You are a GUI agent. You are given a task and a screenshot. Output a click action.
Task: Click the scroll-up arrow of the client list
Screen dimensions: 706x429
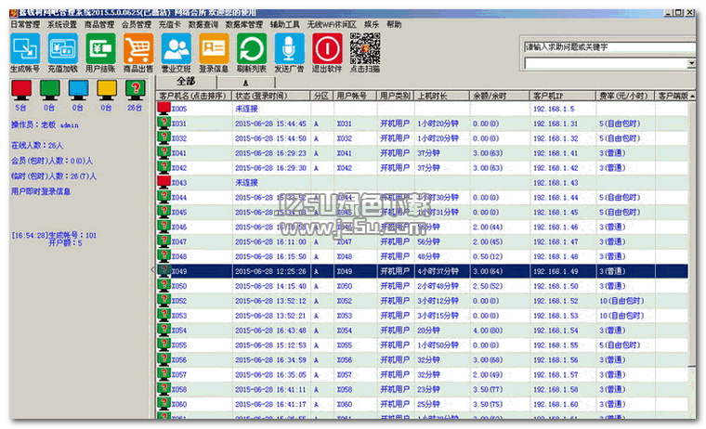tap(692, 96)
